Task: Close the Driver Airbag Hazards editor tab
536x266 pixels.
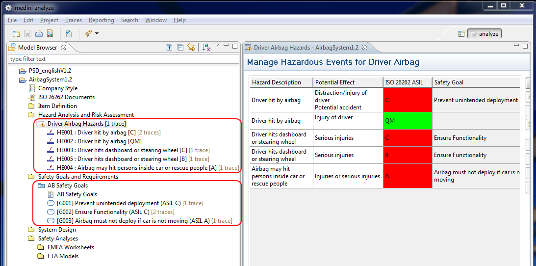Action: 365,48
